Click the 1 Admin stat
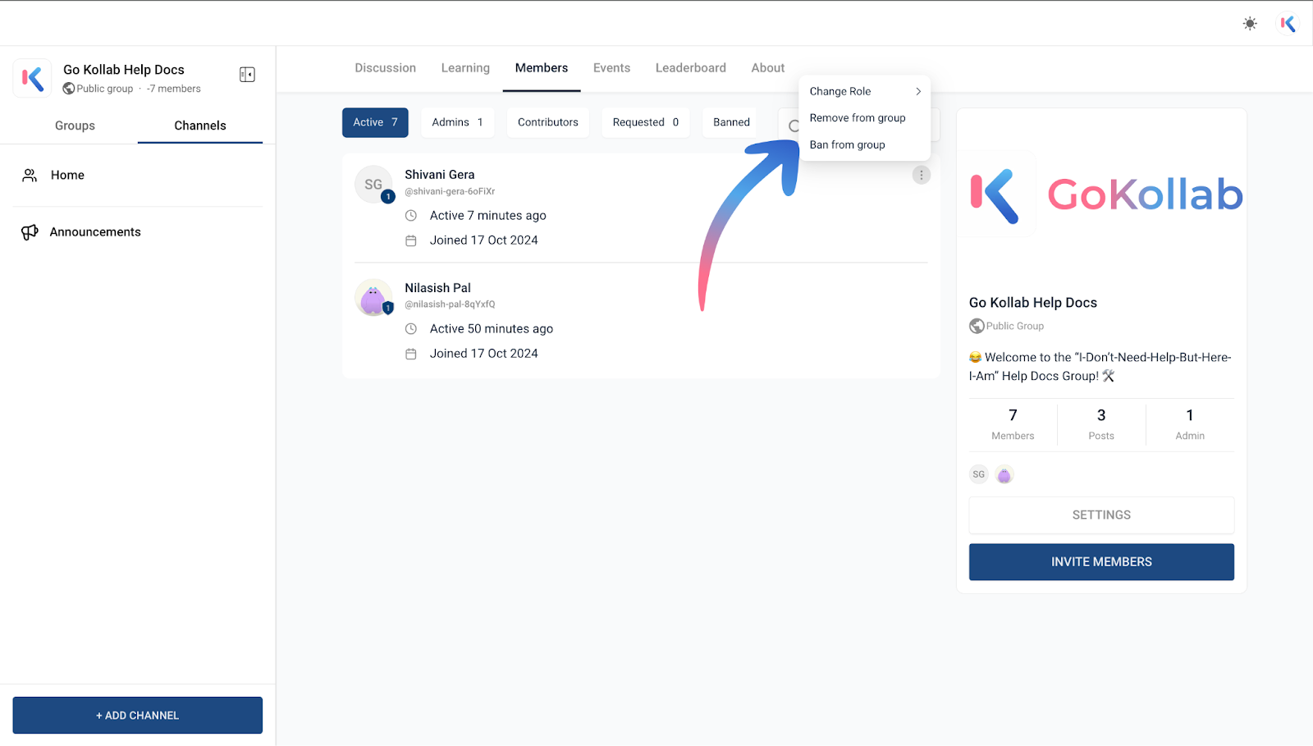Viewport: 1313px width, 746px height. tap(1190, 424)
